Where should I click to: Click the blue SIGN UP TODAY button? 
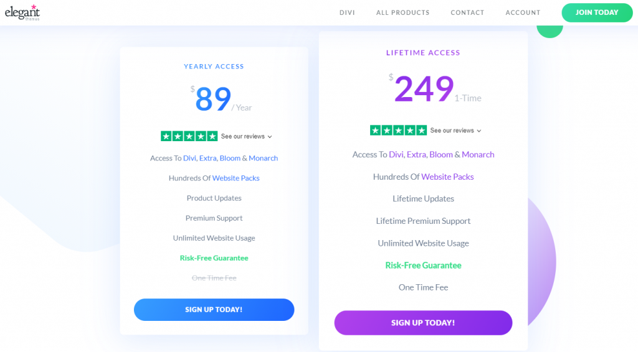click(x=214, y=310)
